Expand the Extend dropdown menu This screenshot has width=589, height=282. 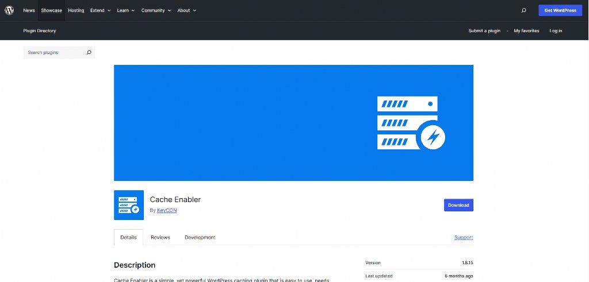(x=100, y=10)
